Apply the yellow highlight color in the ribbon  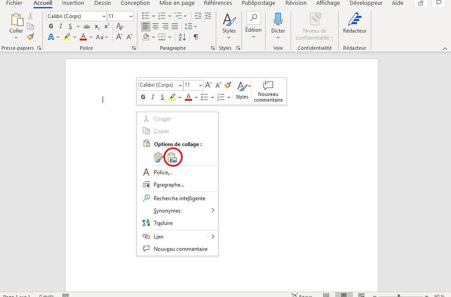(67, 37)
